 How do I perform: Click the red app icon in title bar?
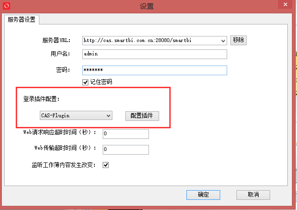pos(6,6)
